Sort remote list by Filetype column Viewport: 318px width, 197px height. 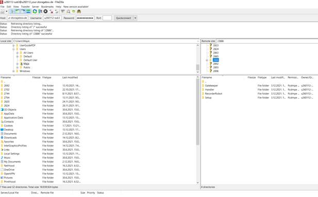pos(262,77)
